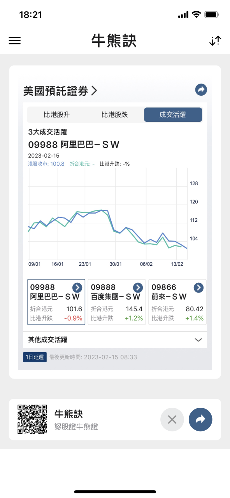Dismiss the 牛熊訣 share banner

[x=172, y=419]
